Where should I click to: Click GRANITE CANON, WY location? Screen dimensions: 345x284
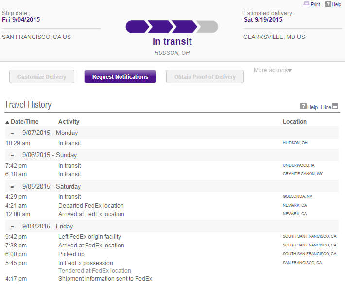[x=303, y=174]
